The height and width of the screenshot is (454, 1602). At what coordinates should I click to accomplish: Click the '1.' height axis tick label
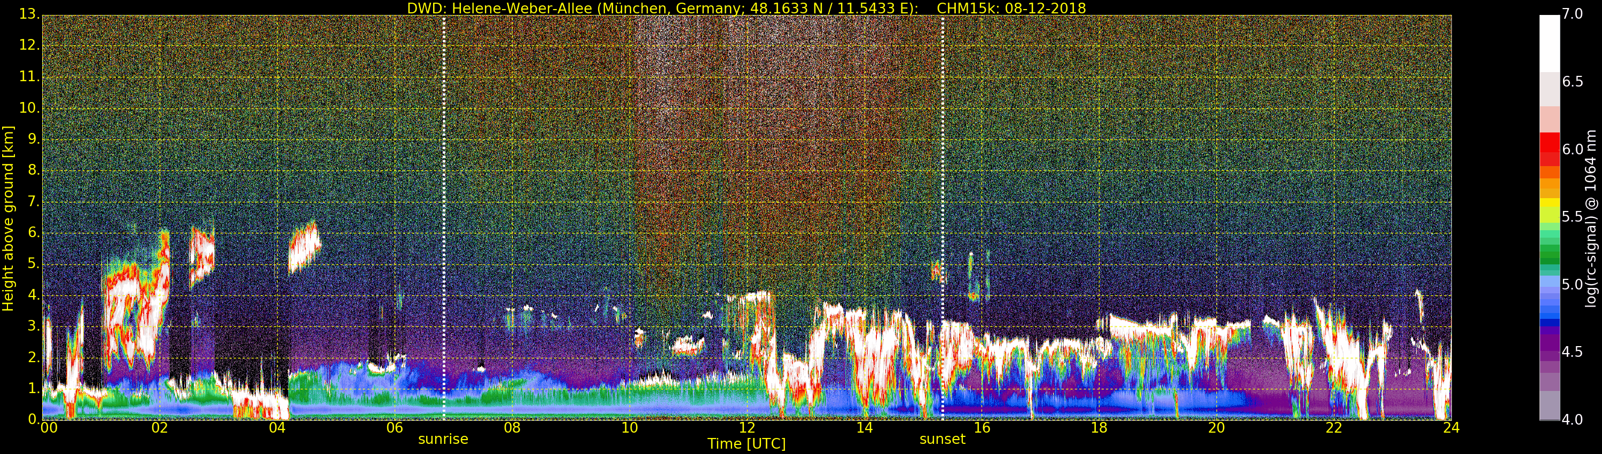pyautogui.click(x=33, y=389)
